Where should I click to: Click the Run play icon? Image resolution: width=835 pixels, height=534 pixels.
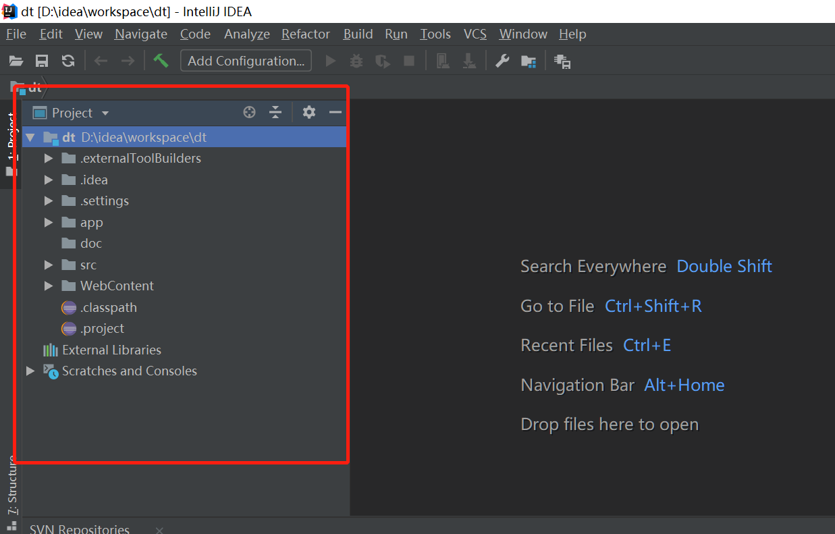[x=331, y=61]
